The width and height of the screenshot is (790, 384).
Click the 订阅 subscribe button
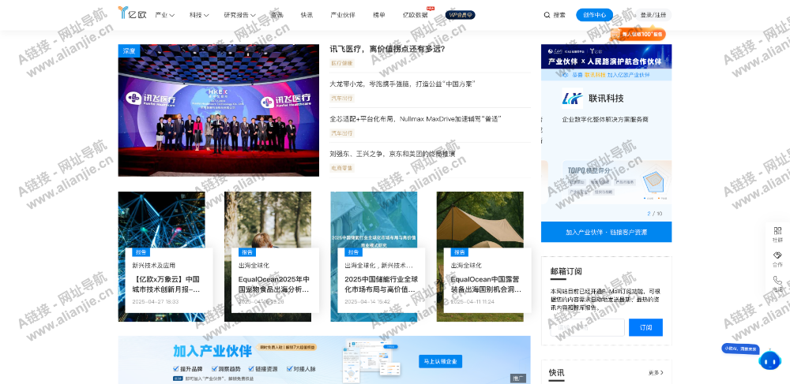[645, 327]
